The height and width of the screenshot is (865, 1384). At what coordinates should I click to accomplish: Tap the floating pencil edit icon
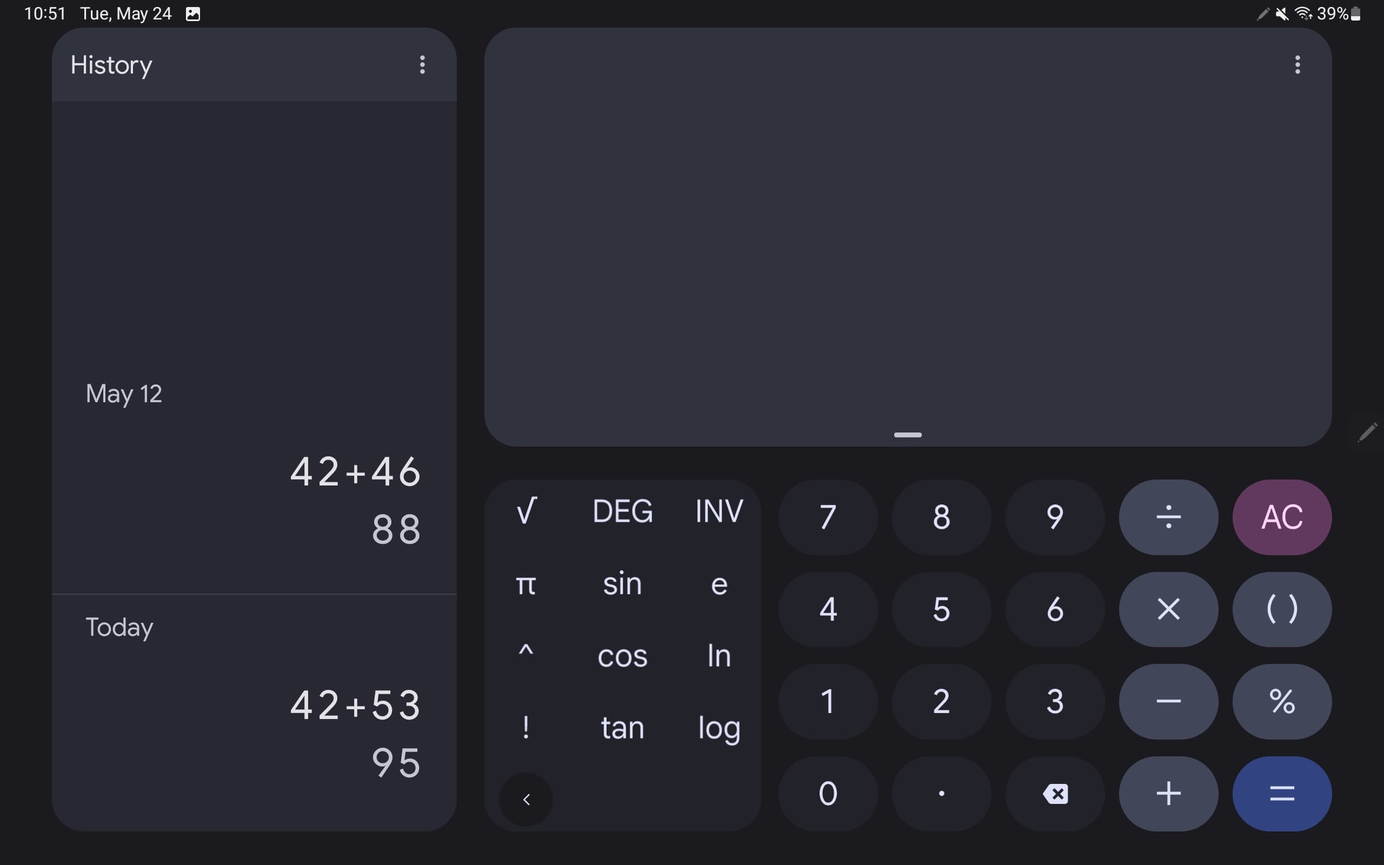1367,432
